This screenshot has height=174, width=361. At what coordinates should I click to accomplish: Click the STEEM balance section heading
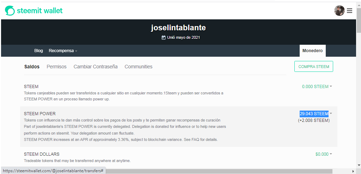click(x=31, y=87)
